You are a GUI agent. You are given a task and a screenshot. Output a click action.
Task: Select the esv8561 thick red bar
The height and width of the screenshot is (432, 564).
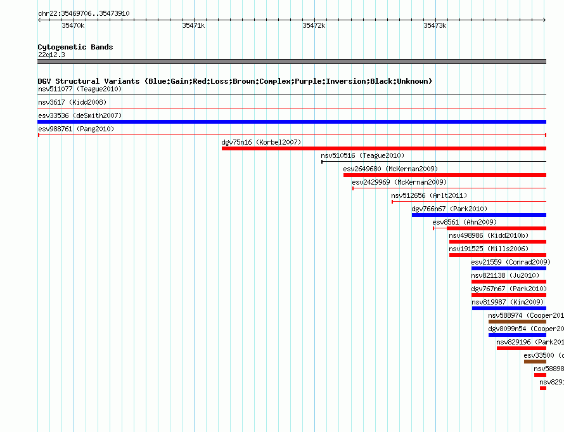click(x=496, y=228)
